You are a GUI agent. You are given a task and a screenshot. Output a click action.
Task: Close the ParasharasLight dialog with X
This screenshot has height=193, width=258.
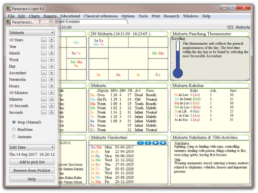(x=51, y=21)
